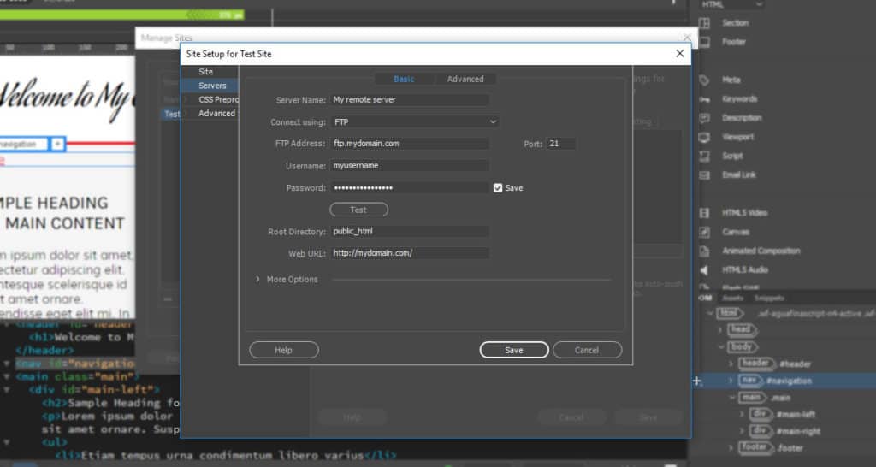The image size is (876, 467).
Task: Close the Site Setup for Test Site dialog
Action: pyautogui.click(x=679, y=54)
